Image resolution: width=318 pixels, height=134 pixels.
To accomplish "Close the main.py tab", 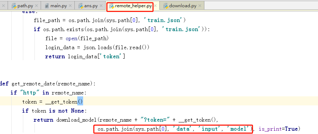I will [70, 6].
